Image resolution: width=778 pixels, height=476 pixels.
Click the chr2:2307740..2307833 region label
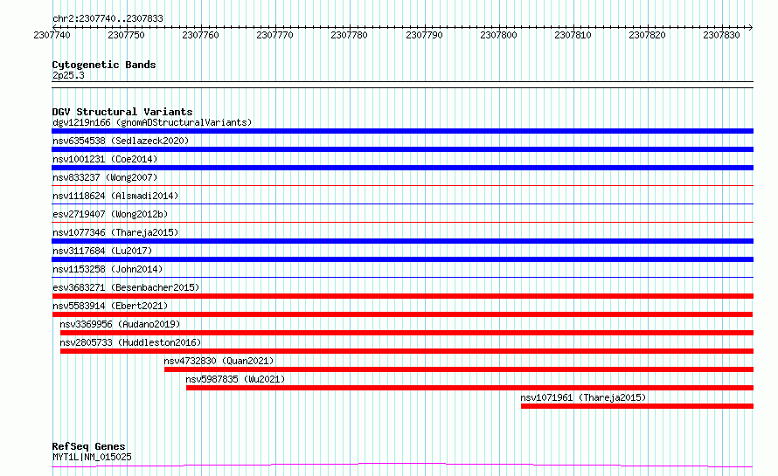108,18
